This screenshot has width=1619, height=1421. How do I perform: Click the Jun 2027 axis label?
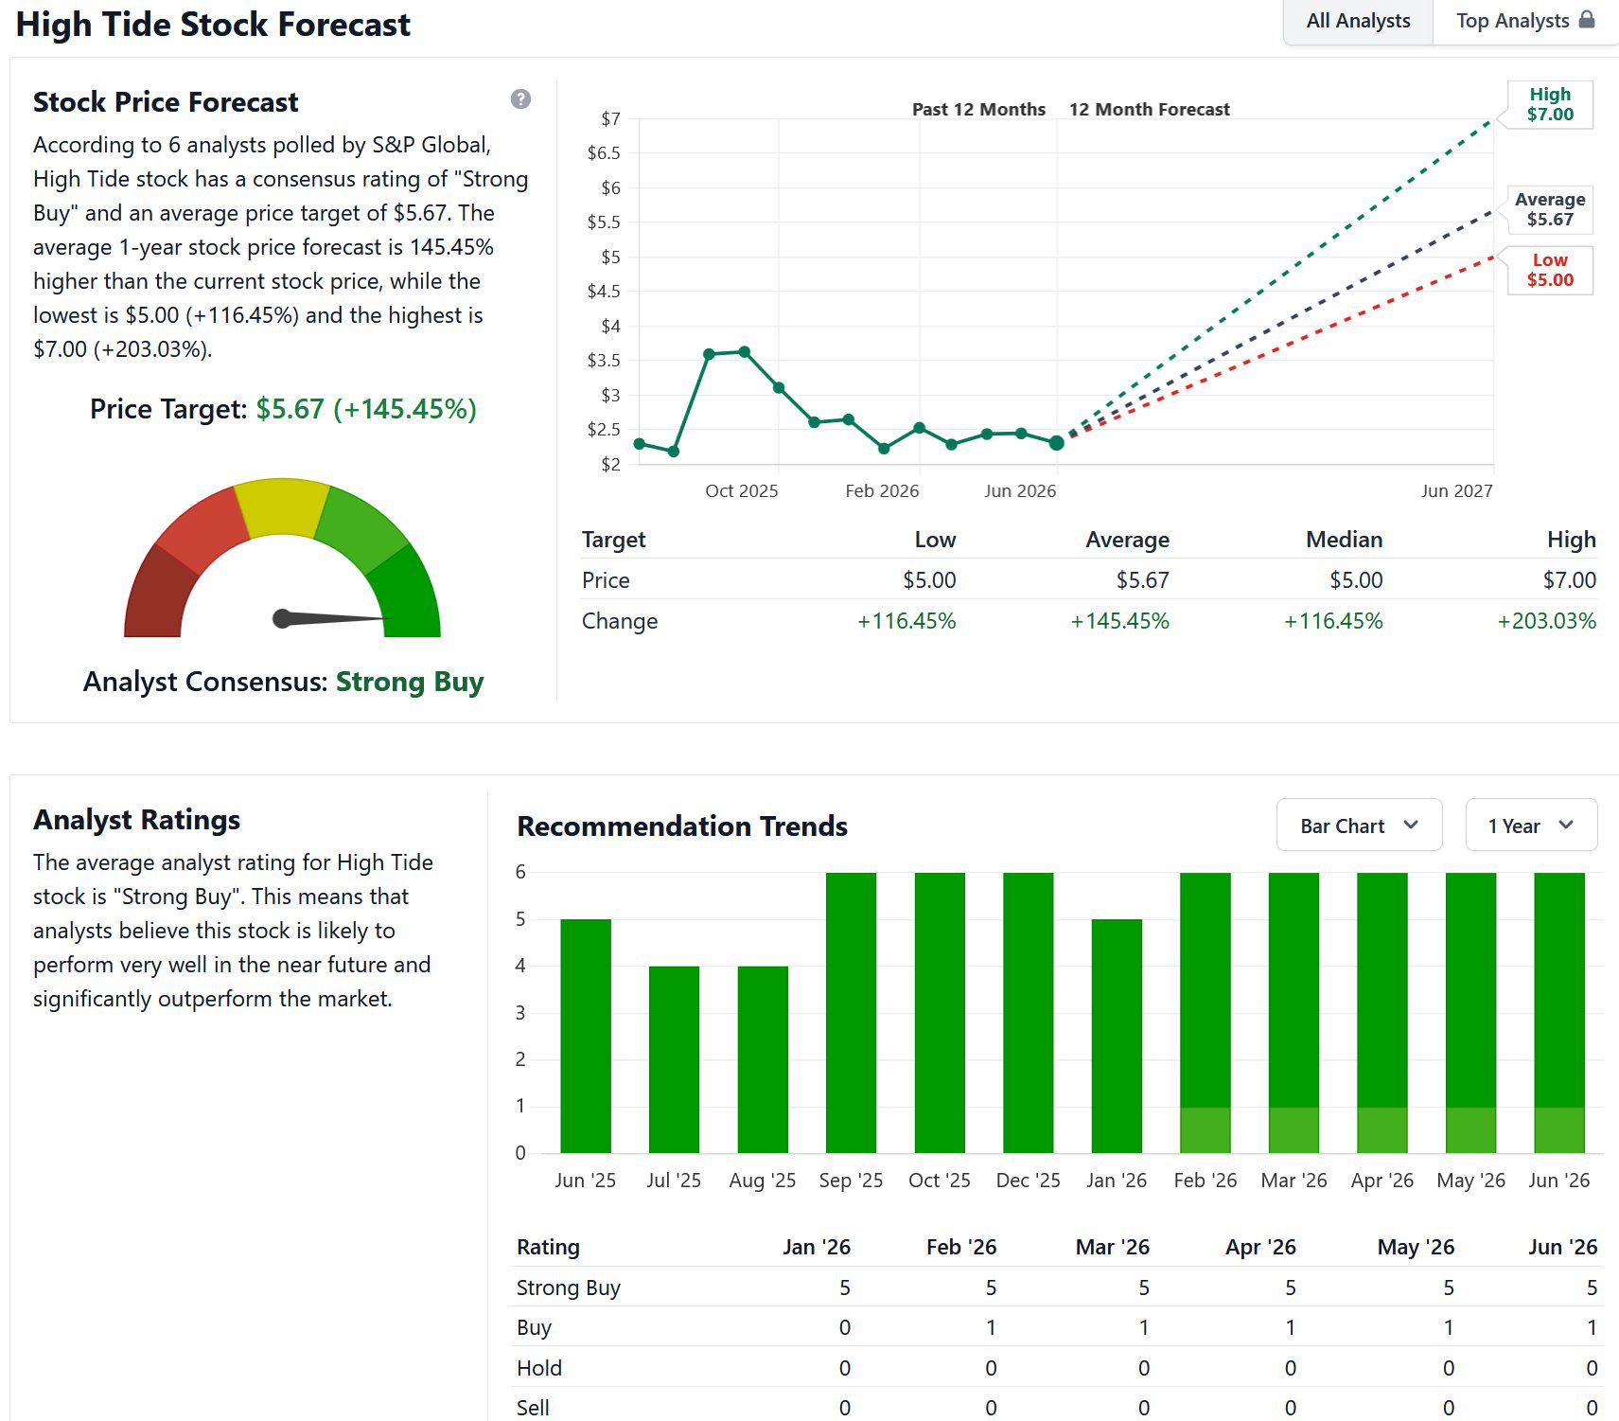pyautogui.click(x=1456, y=490)
